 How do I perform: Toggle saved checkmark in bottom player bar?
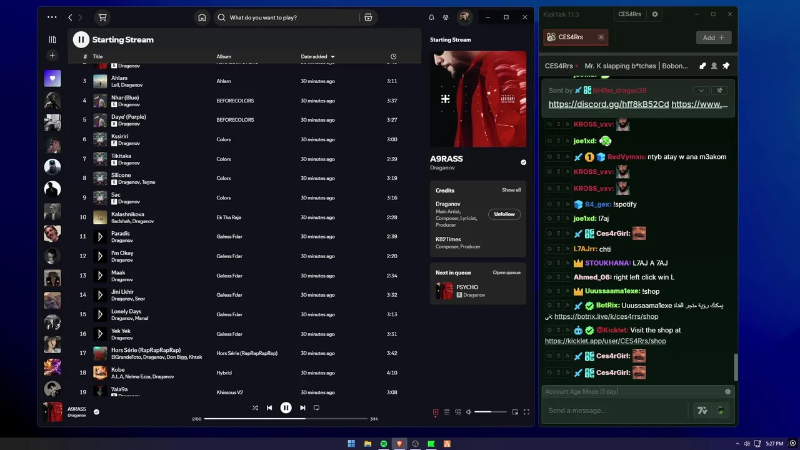tap(96, 412)
